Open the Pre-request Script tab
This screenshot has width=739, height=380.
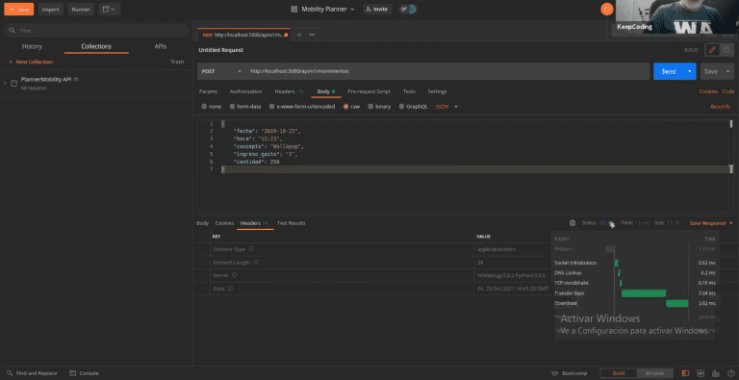click(369, 91)
